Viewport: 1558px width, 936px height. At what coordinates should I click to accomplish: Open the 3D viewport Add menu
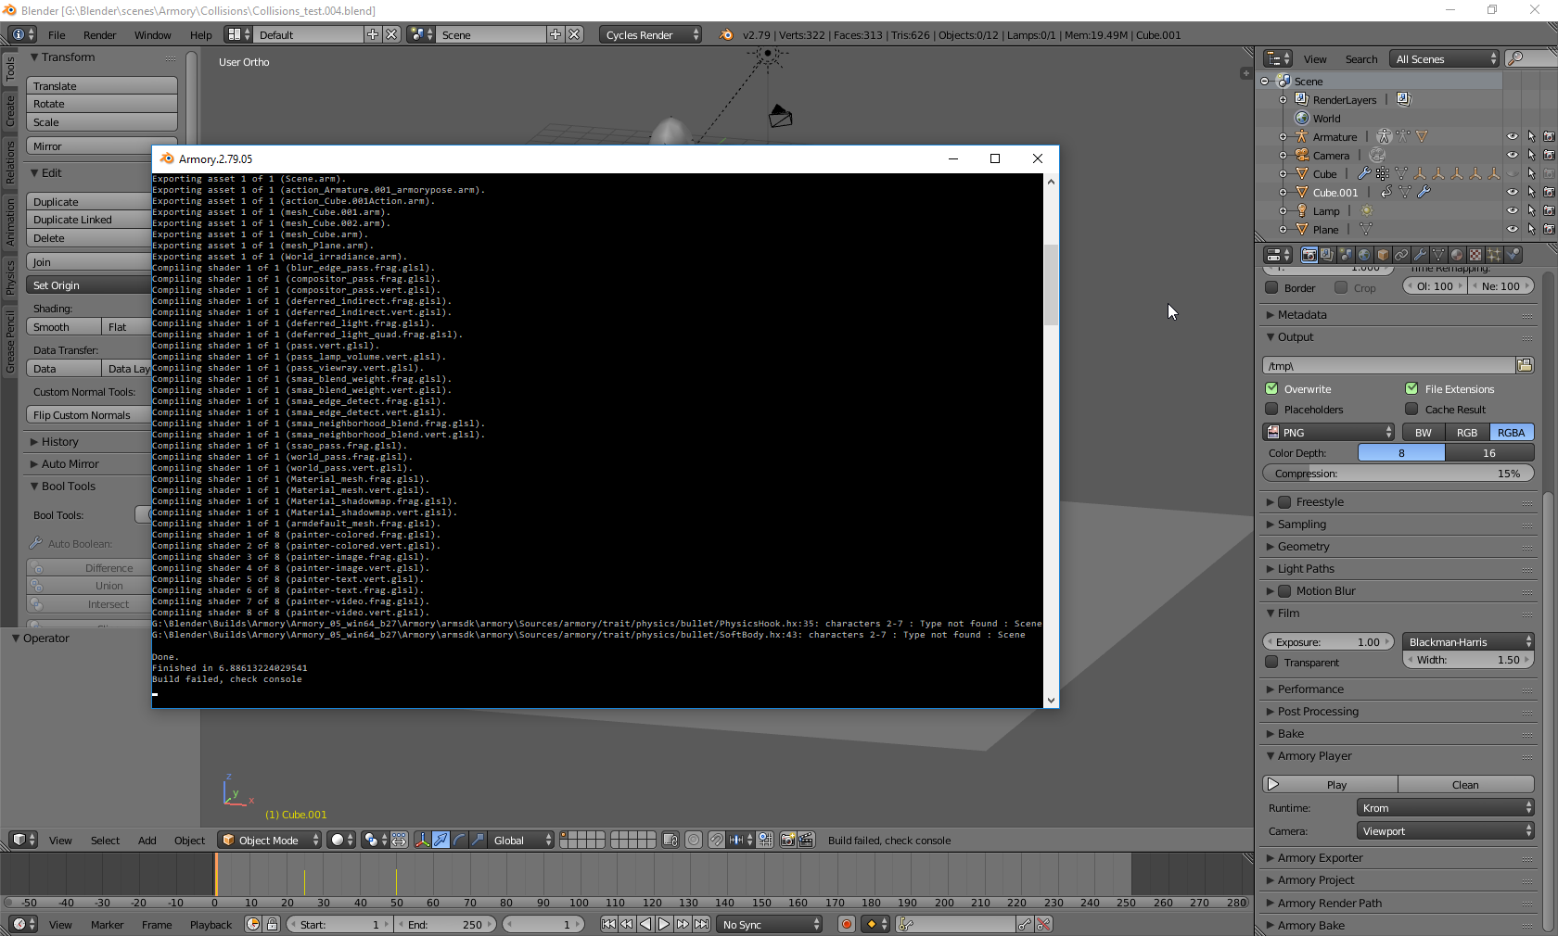point(147,841)
